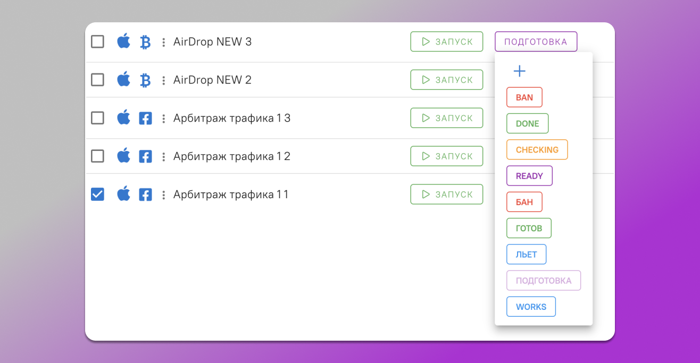
Task: Click the Bitcoin icon on AirDrop NEW 3 row
Action: point(144,41)
